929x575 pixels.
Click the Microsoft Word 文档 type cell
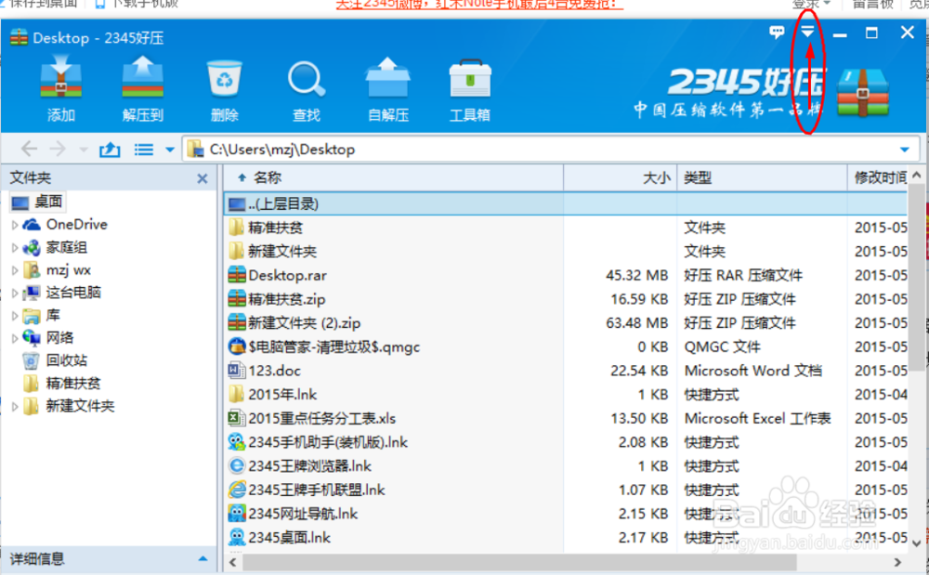tap(753, 371)
